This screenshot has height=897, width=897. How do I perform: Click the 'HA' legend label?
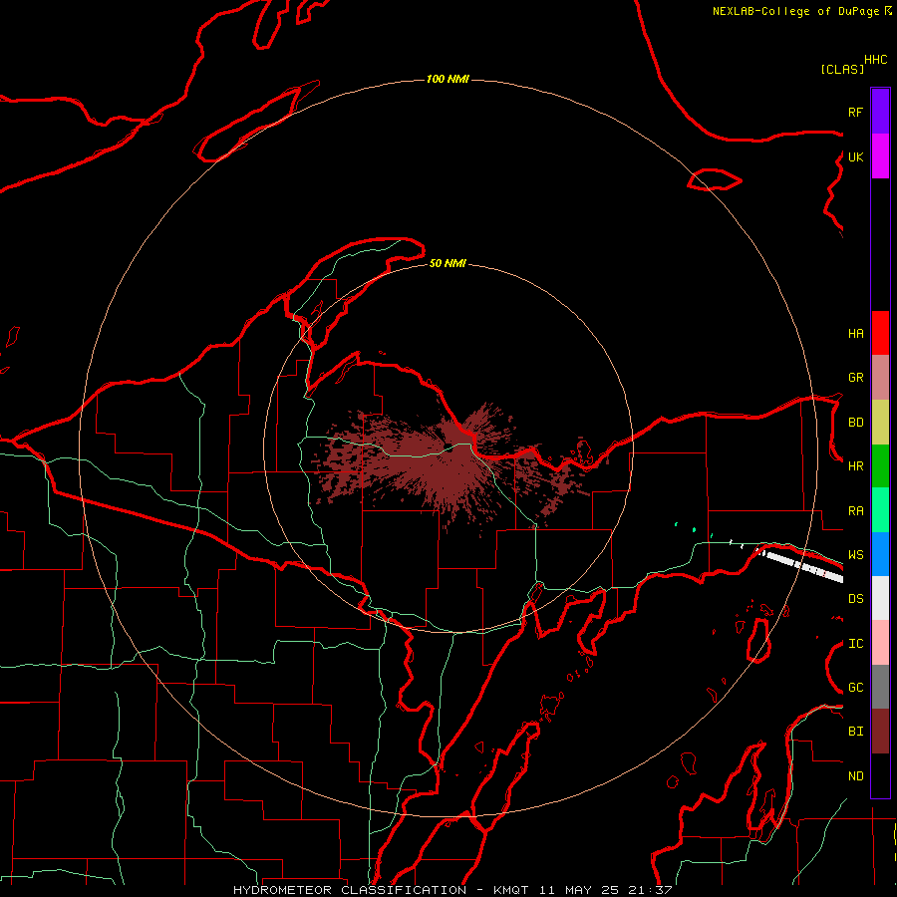[x=855, y=334]
